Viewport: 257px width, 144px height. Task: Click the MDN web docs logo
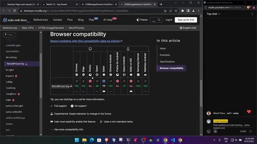pos(16,20)
